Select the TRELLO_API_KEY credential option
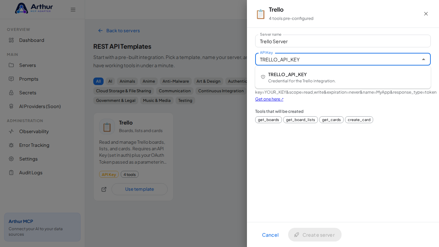The image size is (439, 247). (343, 77)
